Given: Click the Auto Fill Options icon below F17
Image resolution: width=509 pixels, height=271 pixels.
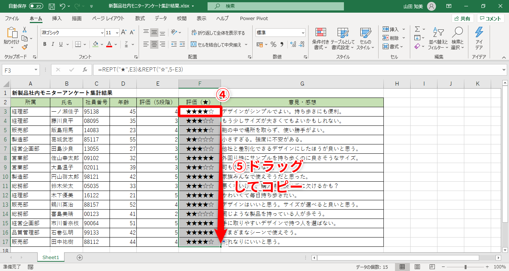Looking at the screenshot, I should coord(225,243).
